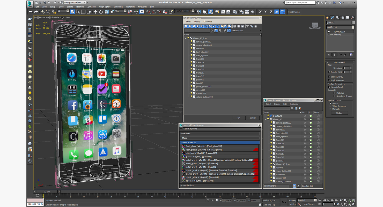Open the Modifiers menu

click(80, 7)
